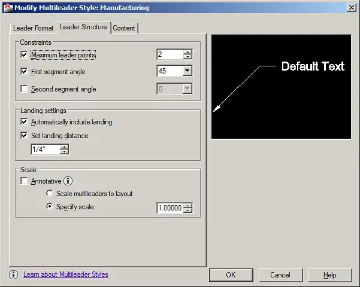Viewport: 360px width, 287px height.
Task: Click the AutoCAD logo in title bar
Action: coord(8,8)
